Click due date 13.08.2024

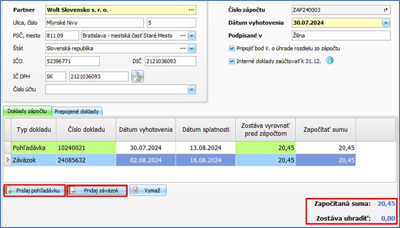206,148
